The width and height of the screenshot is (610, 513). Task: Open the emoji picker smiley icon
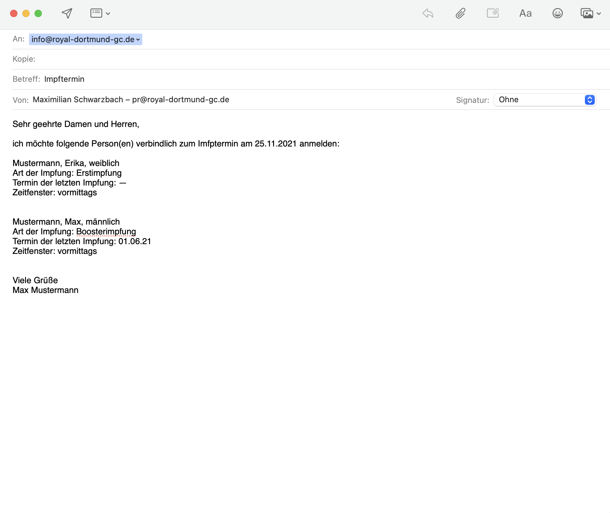point(557,13)
